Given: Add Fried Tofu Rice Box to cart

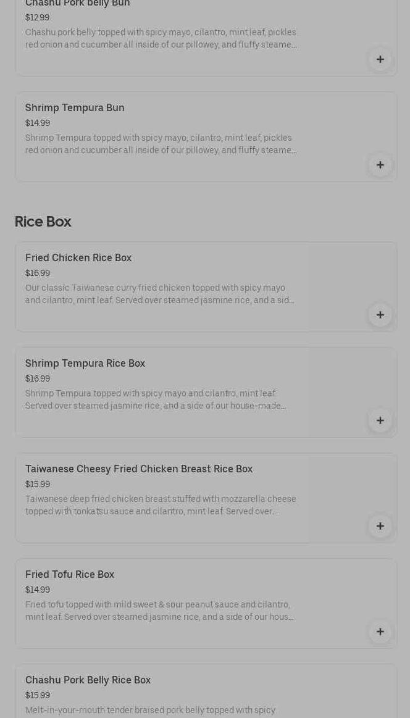Looking at the screenshot, I should (x=380, y=632).
